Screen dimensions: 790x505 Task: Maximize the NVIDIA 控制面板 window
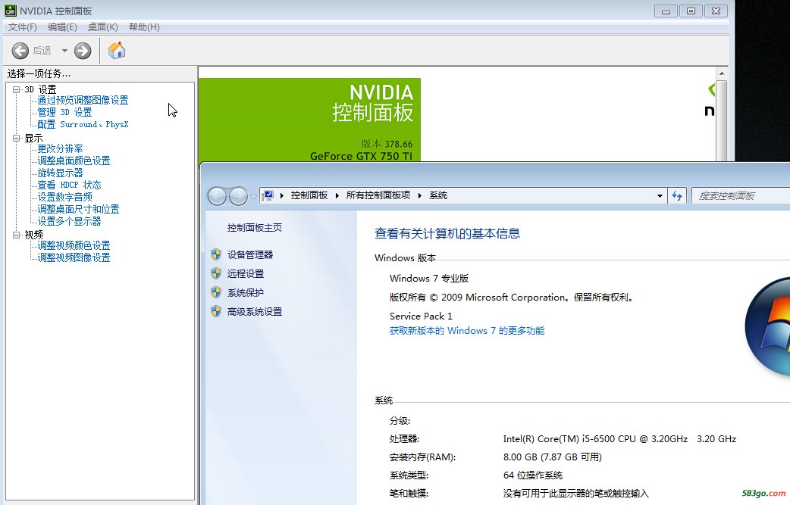691,11
